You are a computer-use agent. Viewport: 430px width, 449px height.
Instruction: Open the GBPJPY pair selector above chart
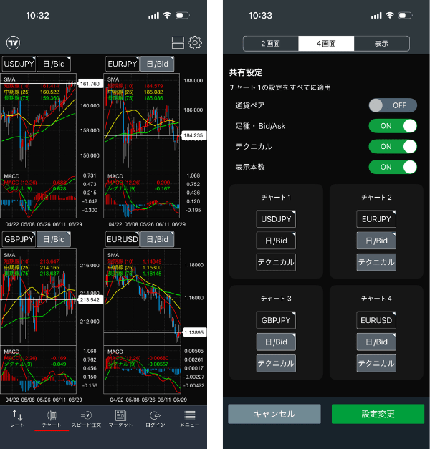19,239
